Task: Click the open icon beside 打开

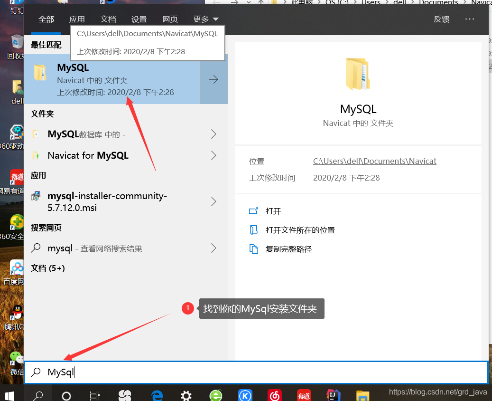Action: [x=253, y=211]
